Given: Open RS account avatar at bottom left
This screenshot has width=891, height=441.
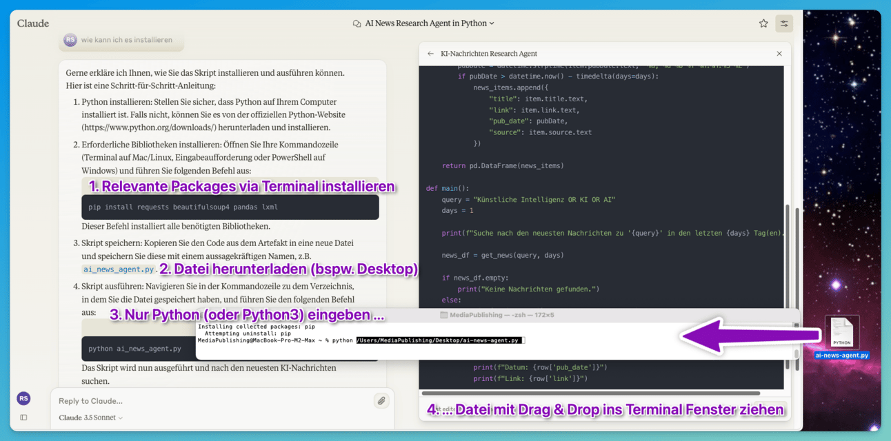Looking at the screenshot, I should point(23,398).
